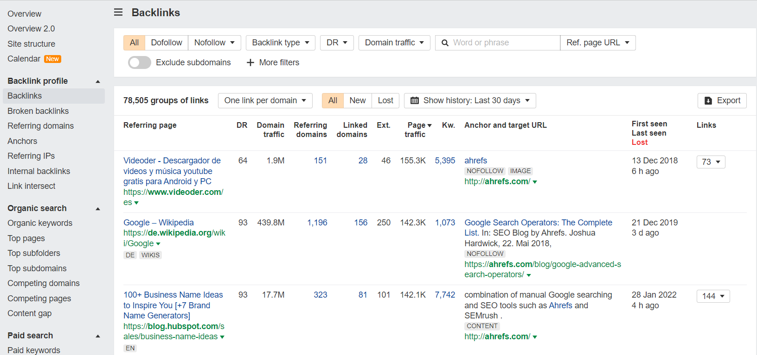
Task: Open Top subfolders in sidebar
Action: pyautogui.click(x=34, y=253)
